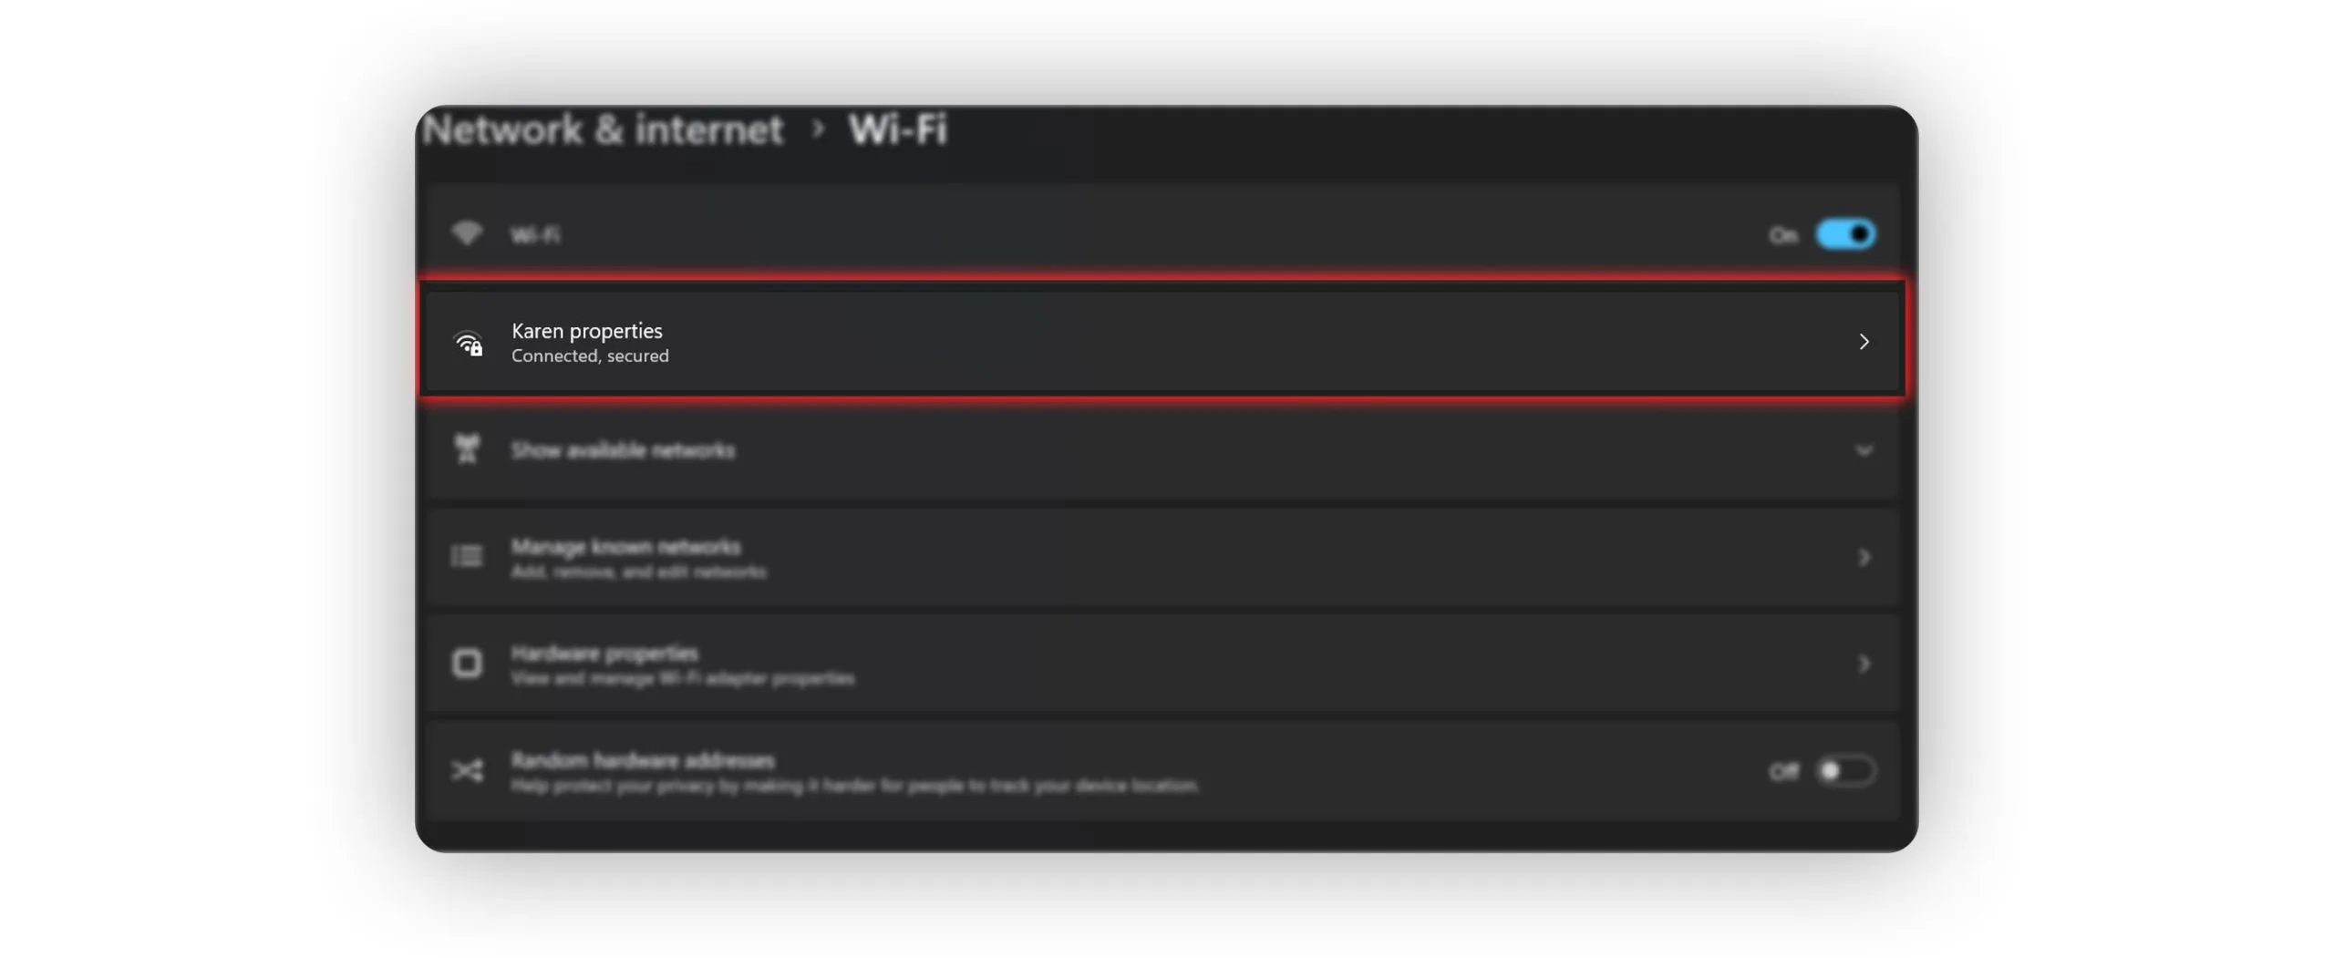Click the known networks list icon

[x=467, y=556]
